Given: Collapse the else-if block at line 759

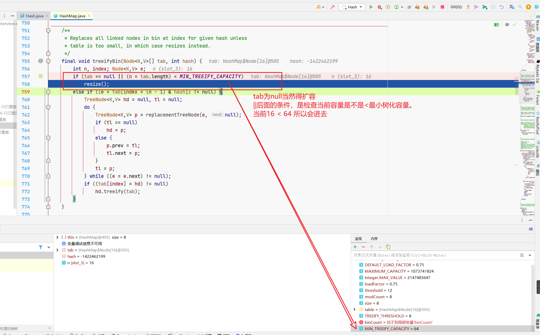Looking at the screenshot, I should tap(48, 92).
